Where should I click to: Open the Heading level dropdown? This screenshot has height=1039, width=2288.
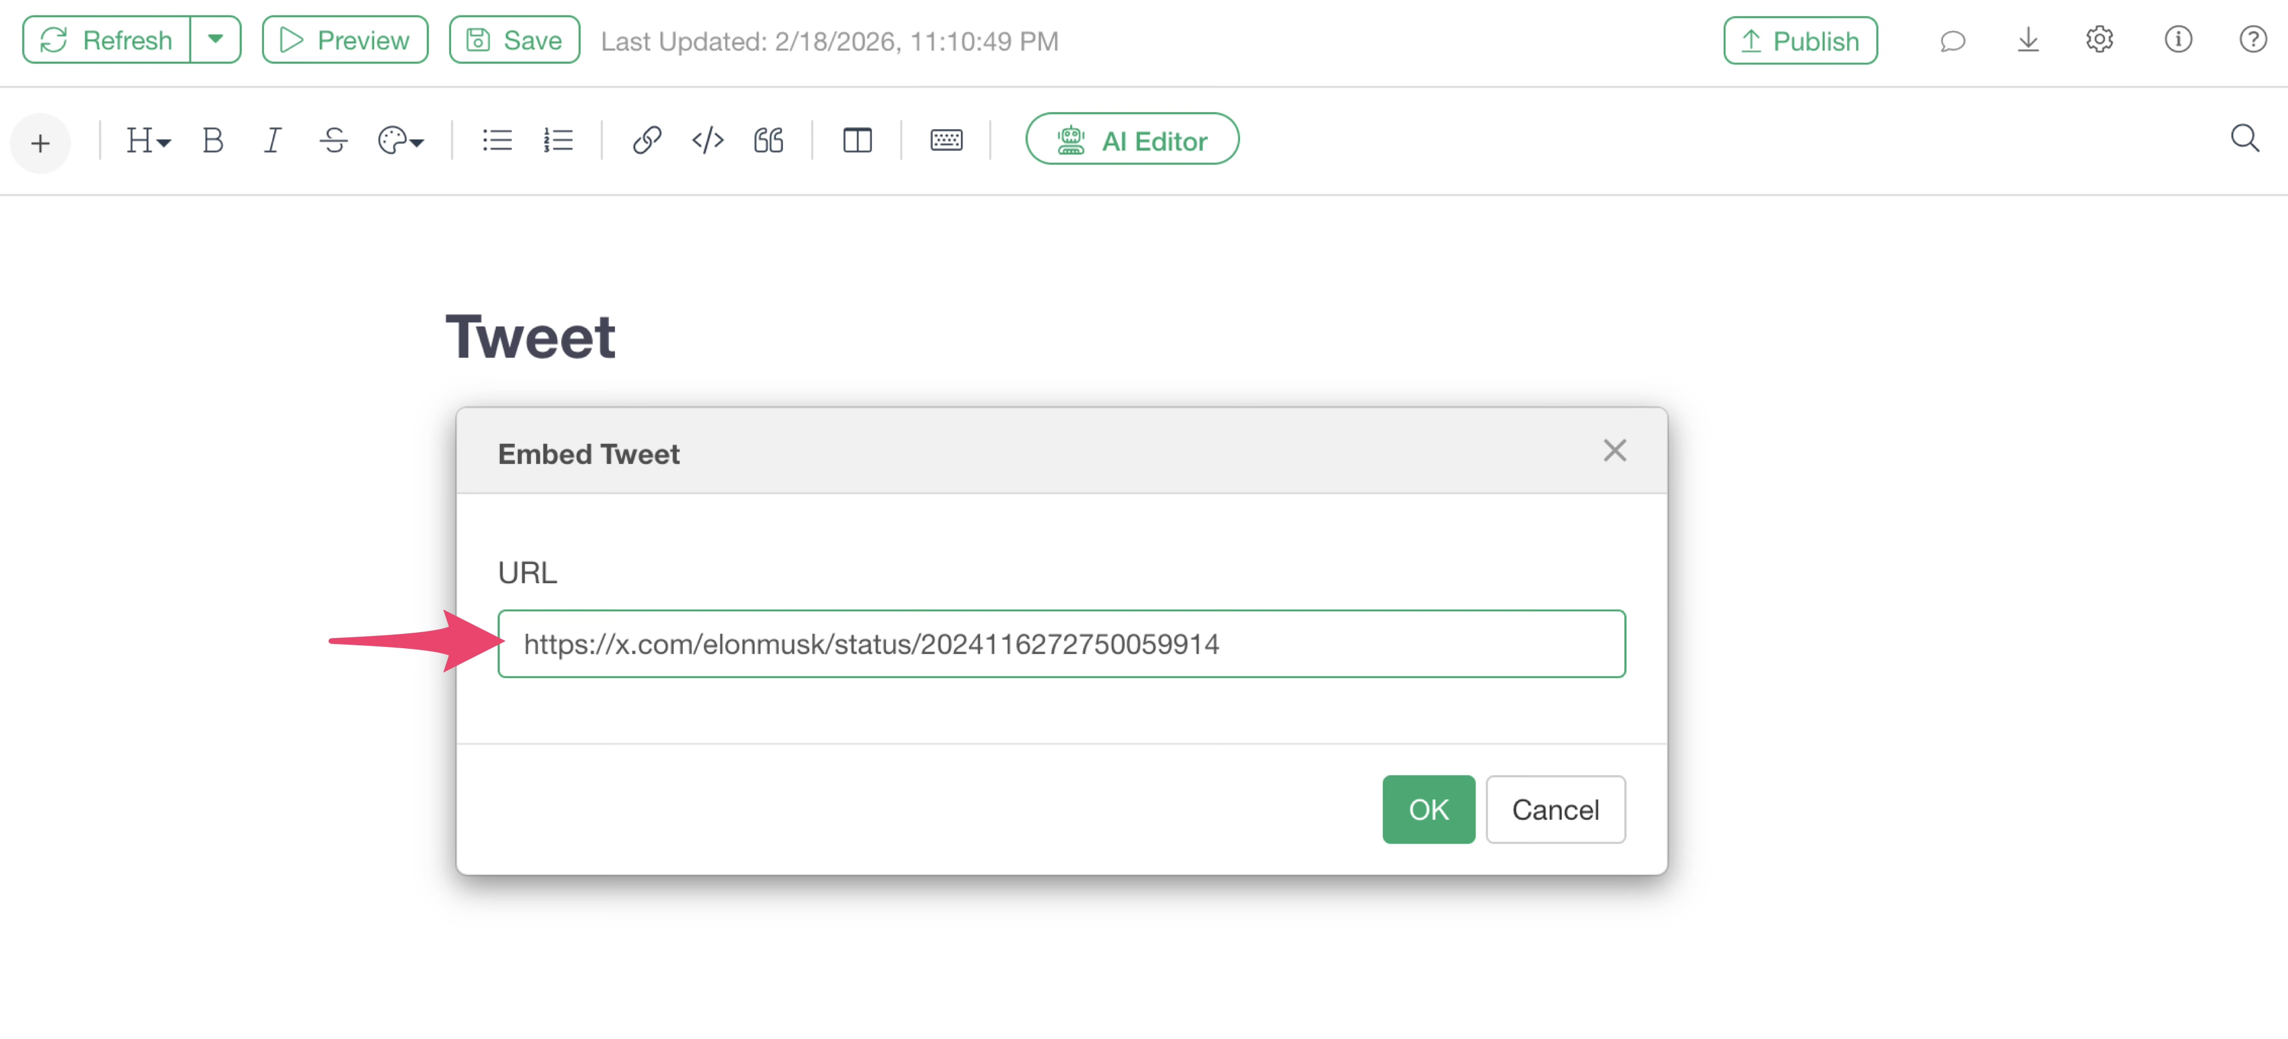[x=147, y=141]
